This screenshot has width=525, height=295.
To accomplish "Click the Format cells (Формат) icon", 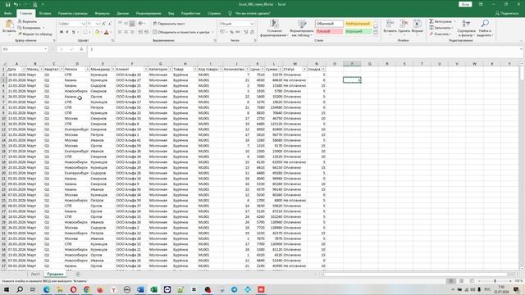I will tap(418, 24).
